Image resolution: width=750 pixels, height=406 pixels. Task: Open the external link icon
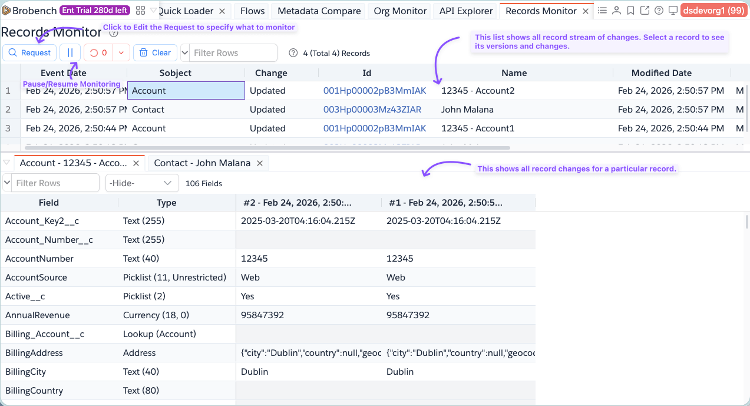pos(645,11)
